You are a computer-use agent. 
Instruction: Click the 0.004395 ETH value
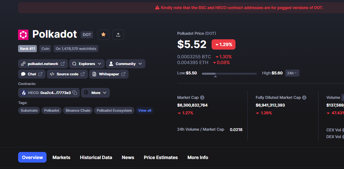[x=193, y=62]
